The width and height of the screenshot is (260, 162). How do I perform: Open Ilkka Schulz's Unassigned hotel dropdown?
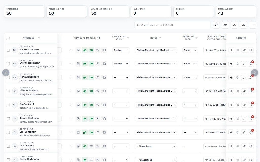pyautogui.click(x=156, y=146)
